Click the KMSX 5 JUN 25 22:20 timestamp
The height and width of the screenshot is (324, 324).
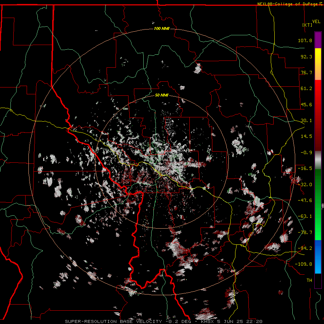231,321
